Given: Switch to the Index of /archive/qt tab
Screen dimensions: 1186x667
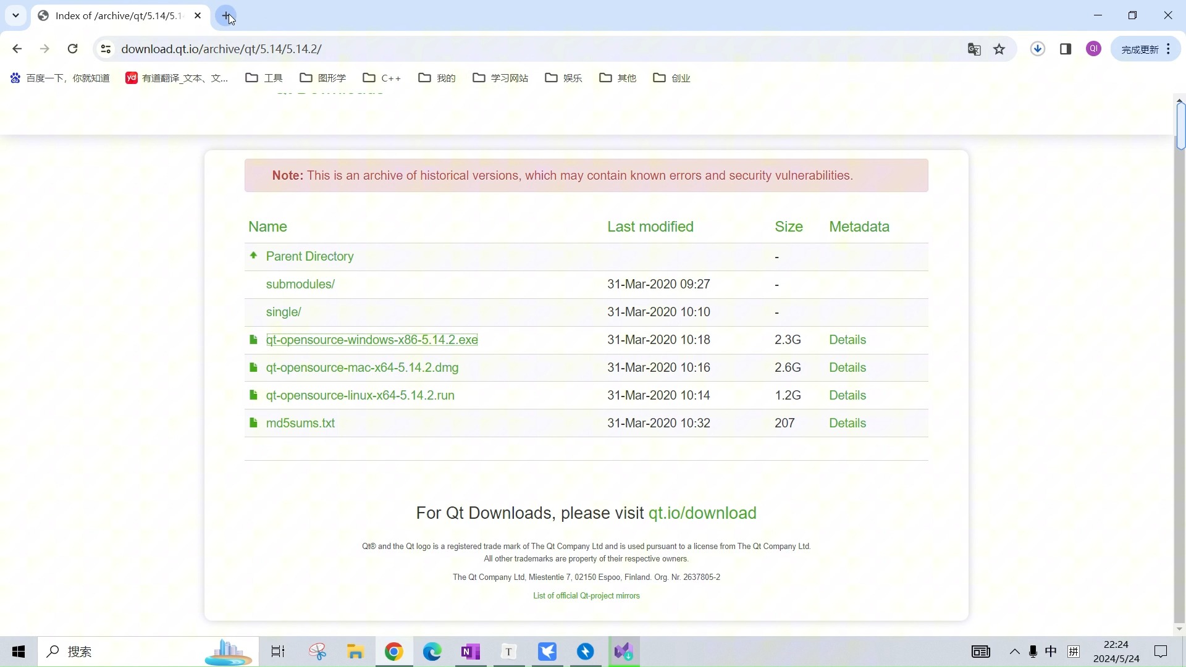Looking at the screenshot, I should point(119,15).
